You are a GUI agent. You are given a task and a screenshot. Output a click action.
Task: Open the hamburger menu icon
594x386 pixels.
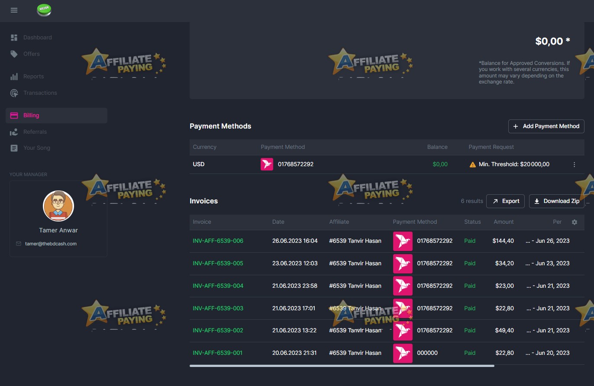(14, 10)
